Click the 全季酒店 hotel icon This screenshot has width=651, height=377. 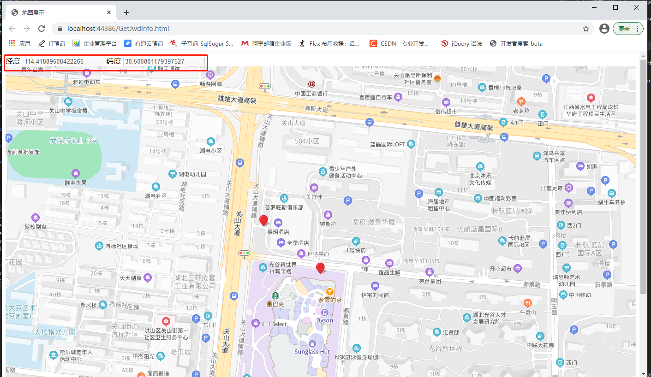(x=281, y=242)
